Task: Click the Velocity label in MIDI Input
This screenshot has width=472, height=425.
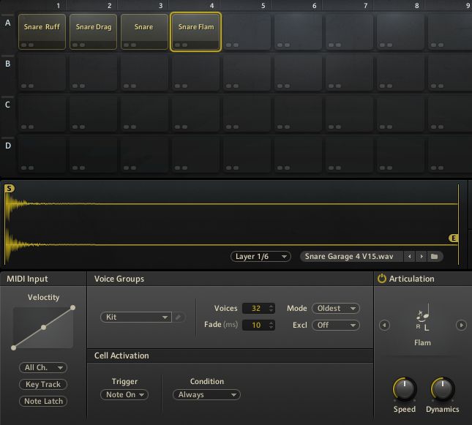Action: coord(44,298)
